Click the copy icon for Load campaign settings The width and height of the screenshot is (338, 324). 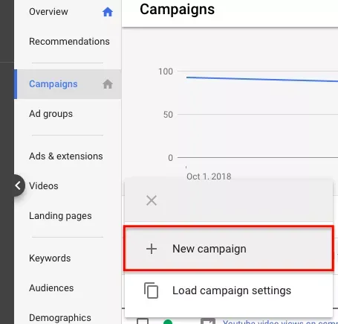click(x=151, y=290)
